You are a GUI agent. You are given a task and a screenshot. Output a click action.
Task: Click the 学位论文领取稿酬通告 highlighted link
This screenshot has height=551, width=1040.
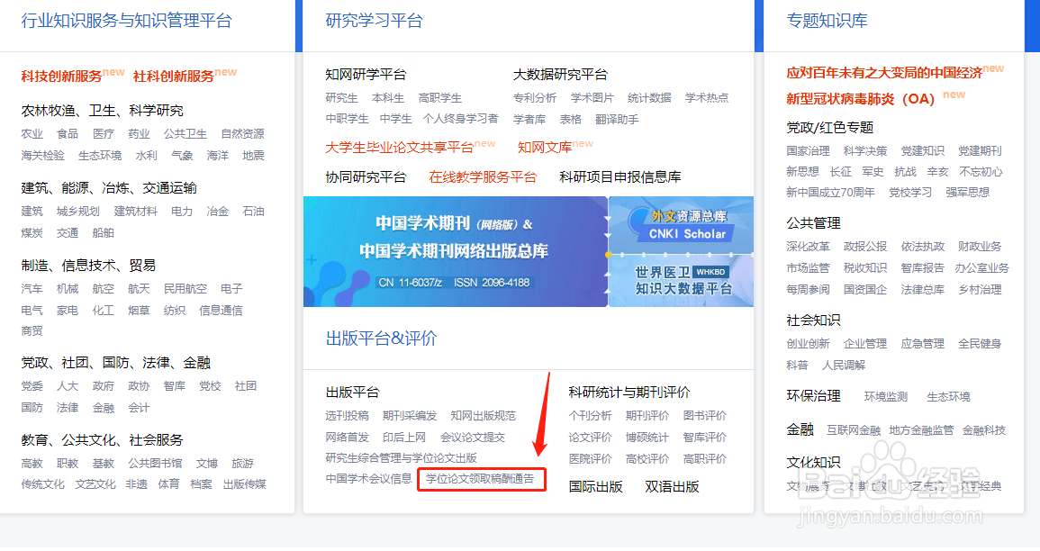coord(482,479)
